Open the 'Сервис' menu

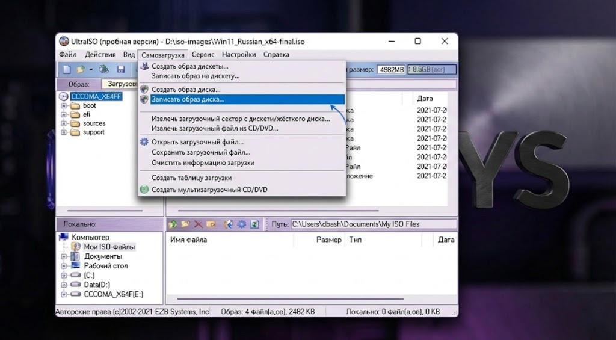pos(203,55)
